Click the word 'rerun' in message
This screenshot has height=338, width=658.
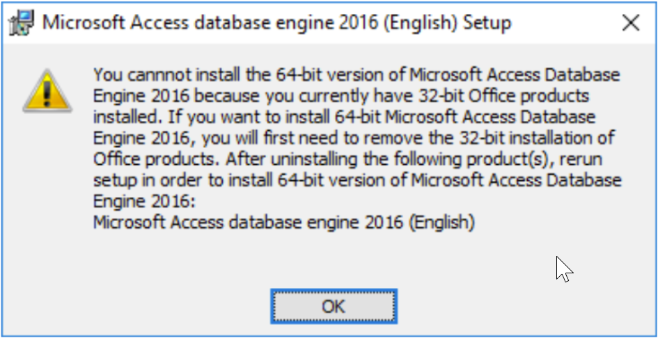(x=581, y=159)
